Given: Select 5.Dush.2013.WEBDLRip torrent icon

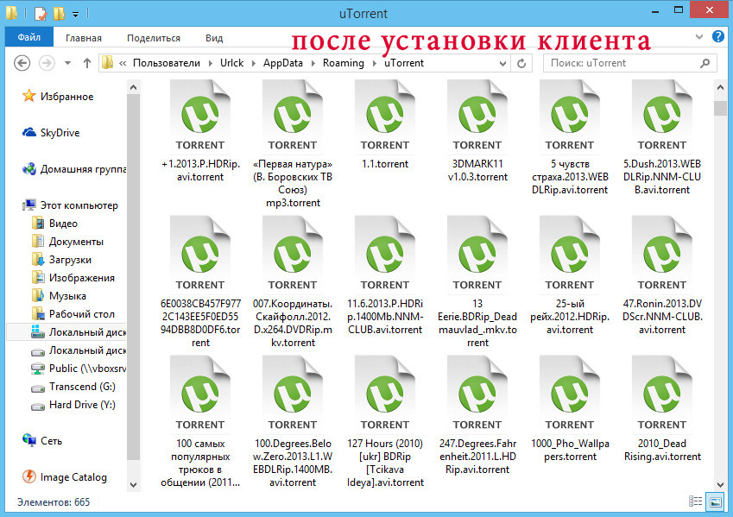Looking at the screenshot, I should 662,116.
